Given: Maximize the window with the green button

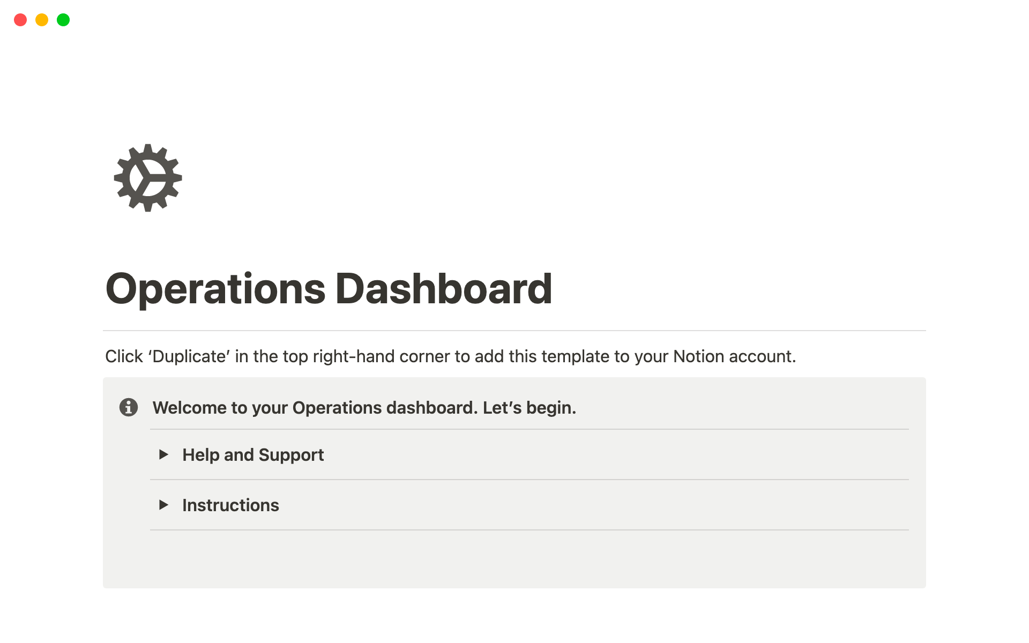Looking at the screenshot, I should [x=63, y=20].
